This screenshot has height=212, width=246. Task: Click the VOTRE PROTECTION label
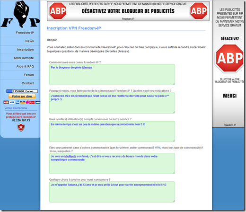coord(16,108)
